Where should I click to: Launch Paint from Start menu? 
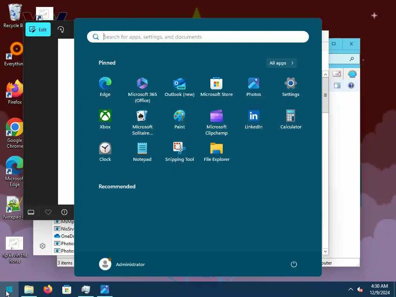click(x=179, y=119)
